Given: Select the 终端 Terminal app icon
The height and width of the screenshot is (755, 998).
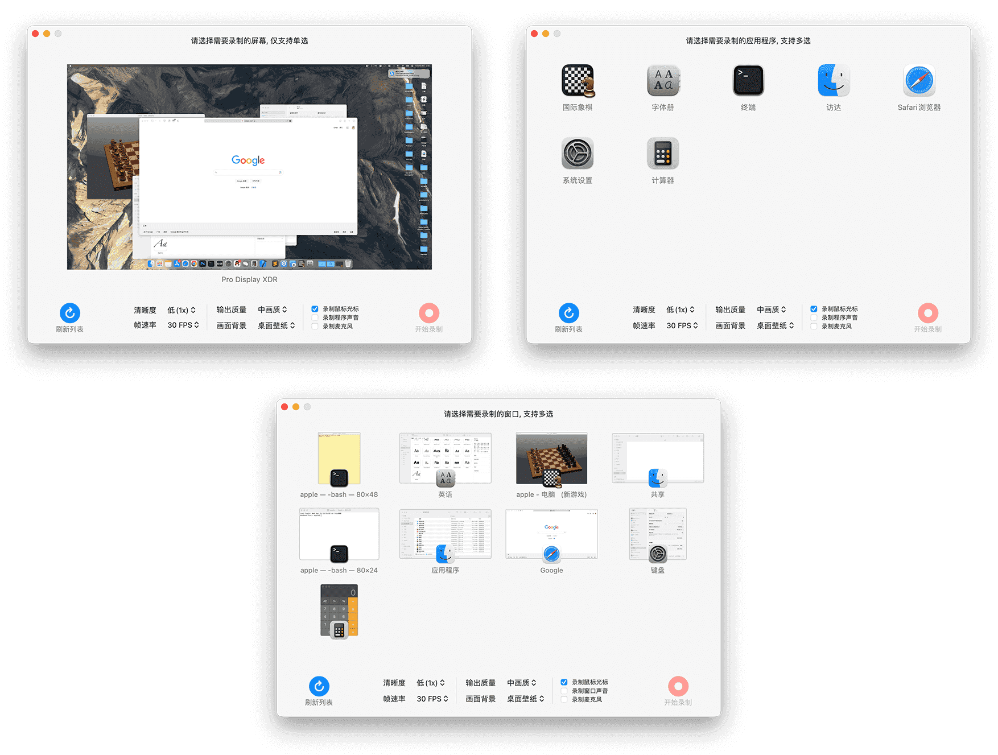Looking at the screenshot, I should [x=748, y=81].
